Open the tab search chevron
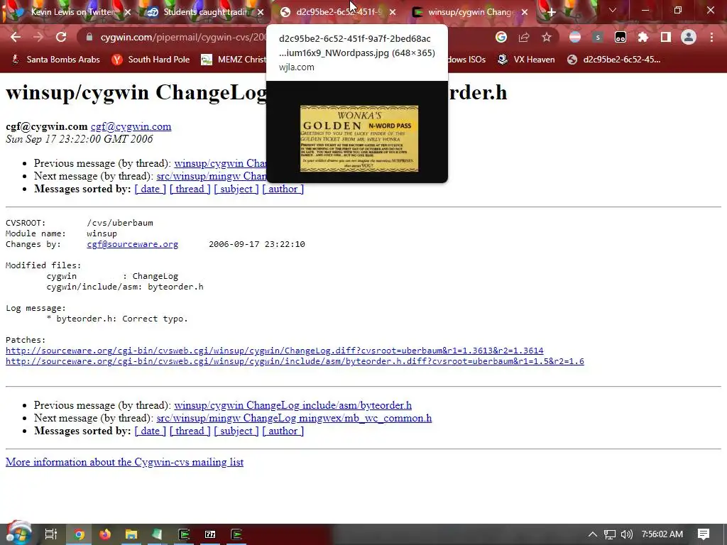The image size is (727, 545). tap(613, 10)
